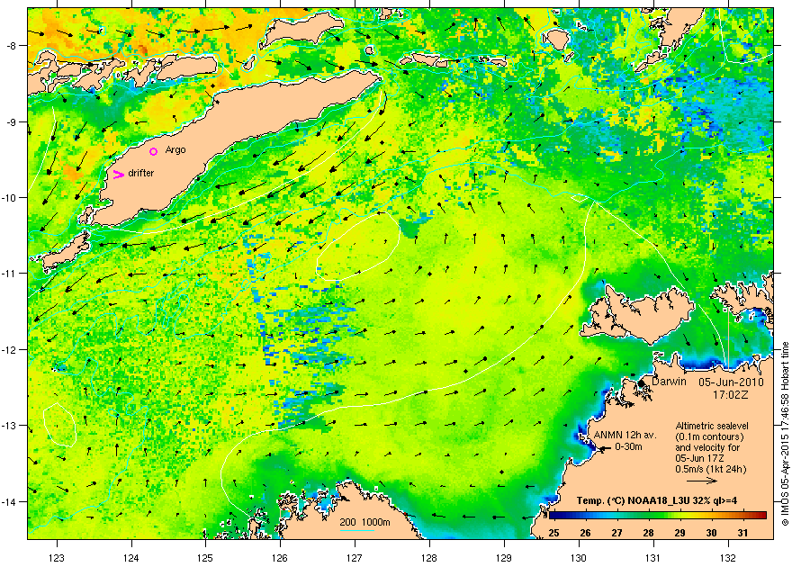This screenshot has height=567, width=792.
Task: Click the latitude axis label '-14'
Action: [x=11, y=501]
